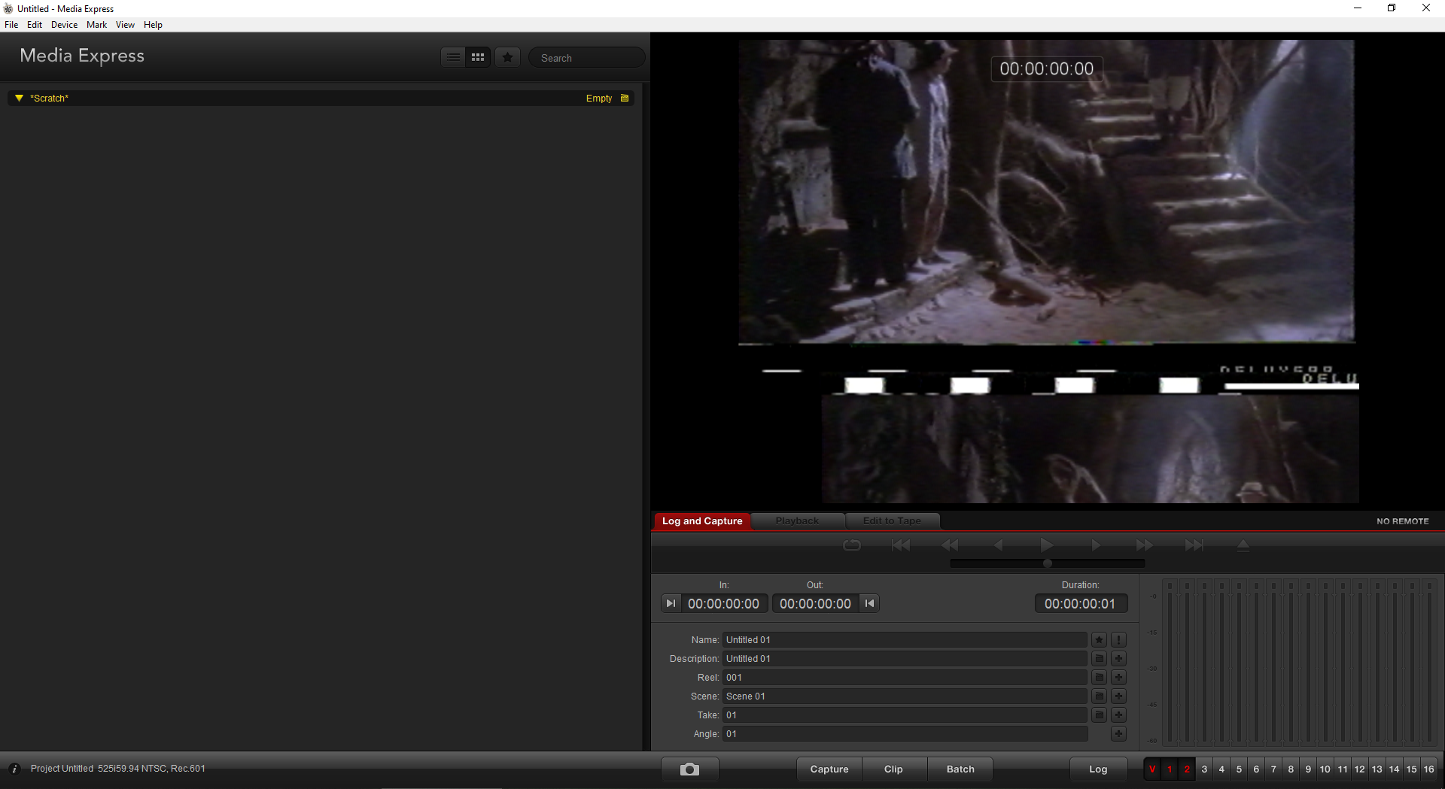Click the video preview timecode overlay

tap(1047, 68)
